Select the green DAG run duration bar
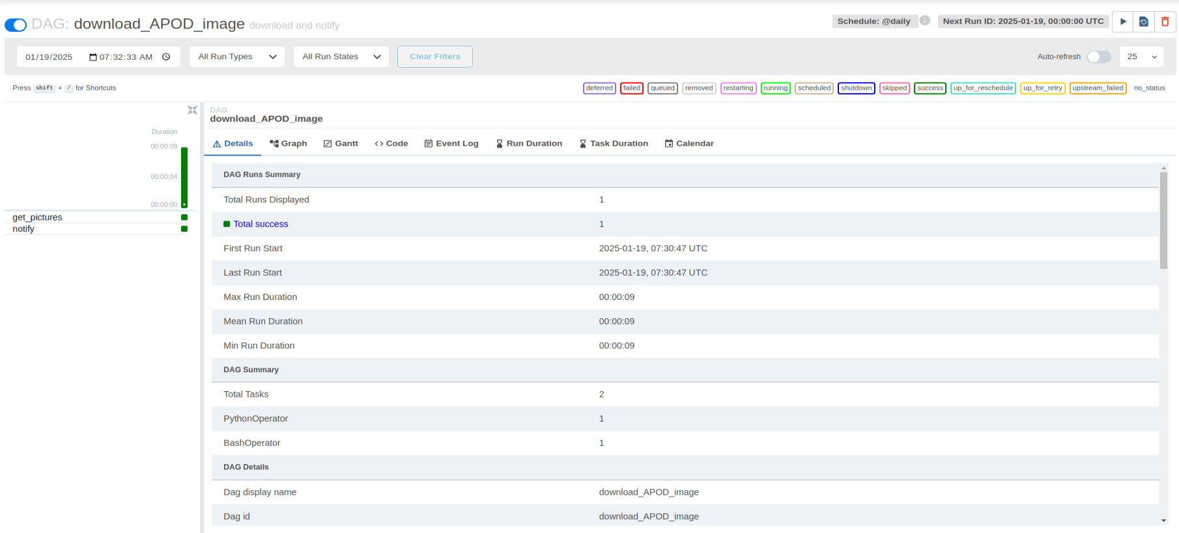The width and height of the screenshot is (1179, 533). pos(184,177)
